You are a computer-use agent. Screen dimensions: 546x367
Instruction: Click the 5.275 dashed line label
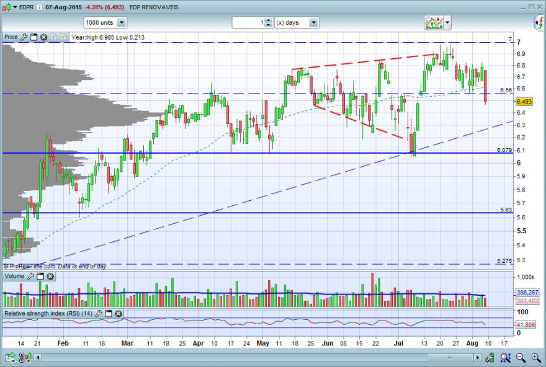[x=504, y=260]
